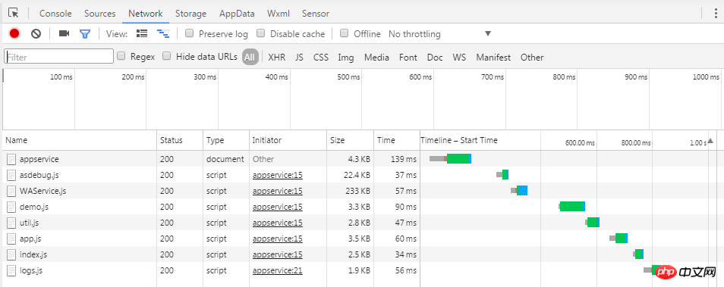Screen dimensions: 724x287
Task: Click the green waterfall bar of demo.js
Action: [571, 207]
